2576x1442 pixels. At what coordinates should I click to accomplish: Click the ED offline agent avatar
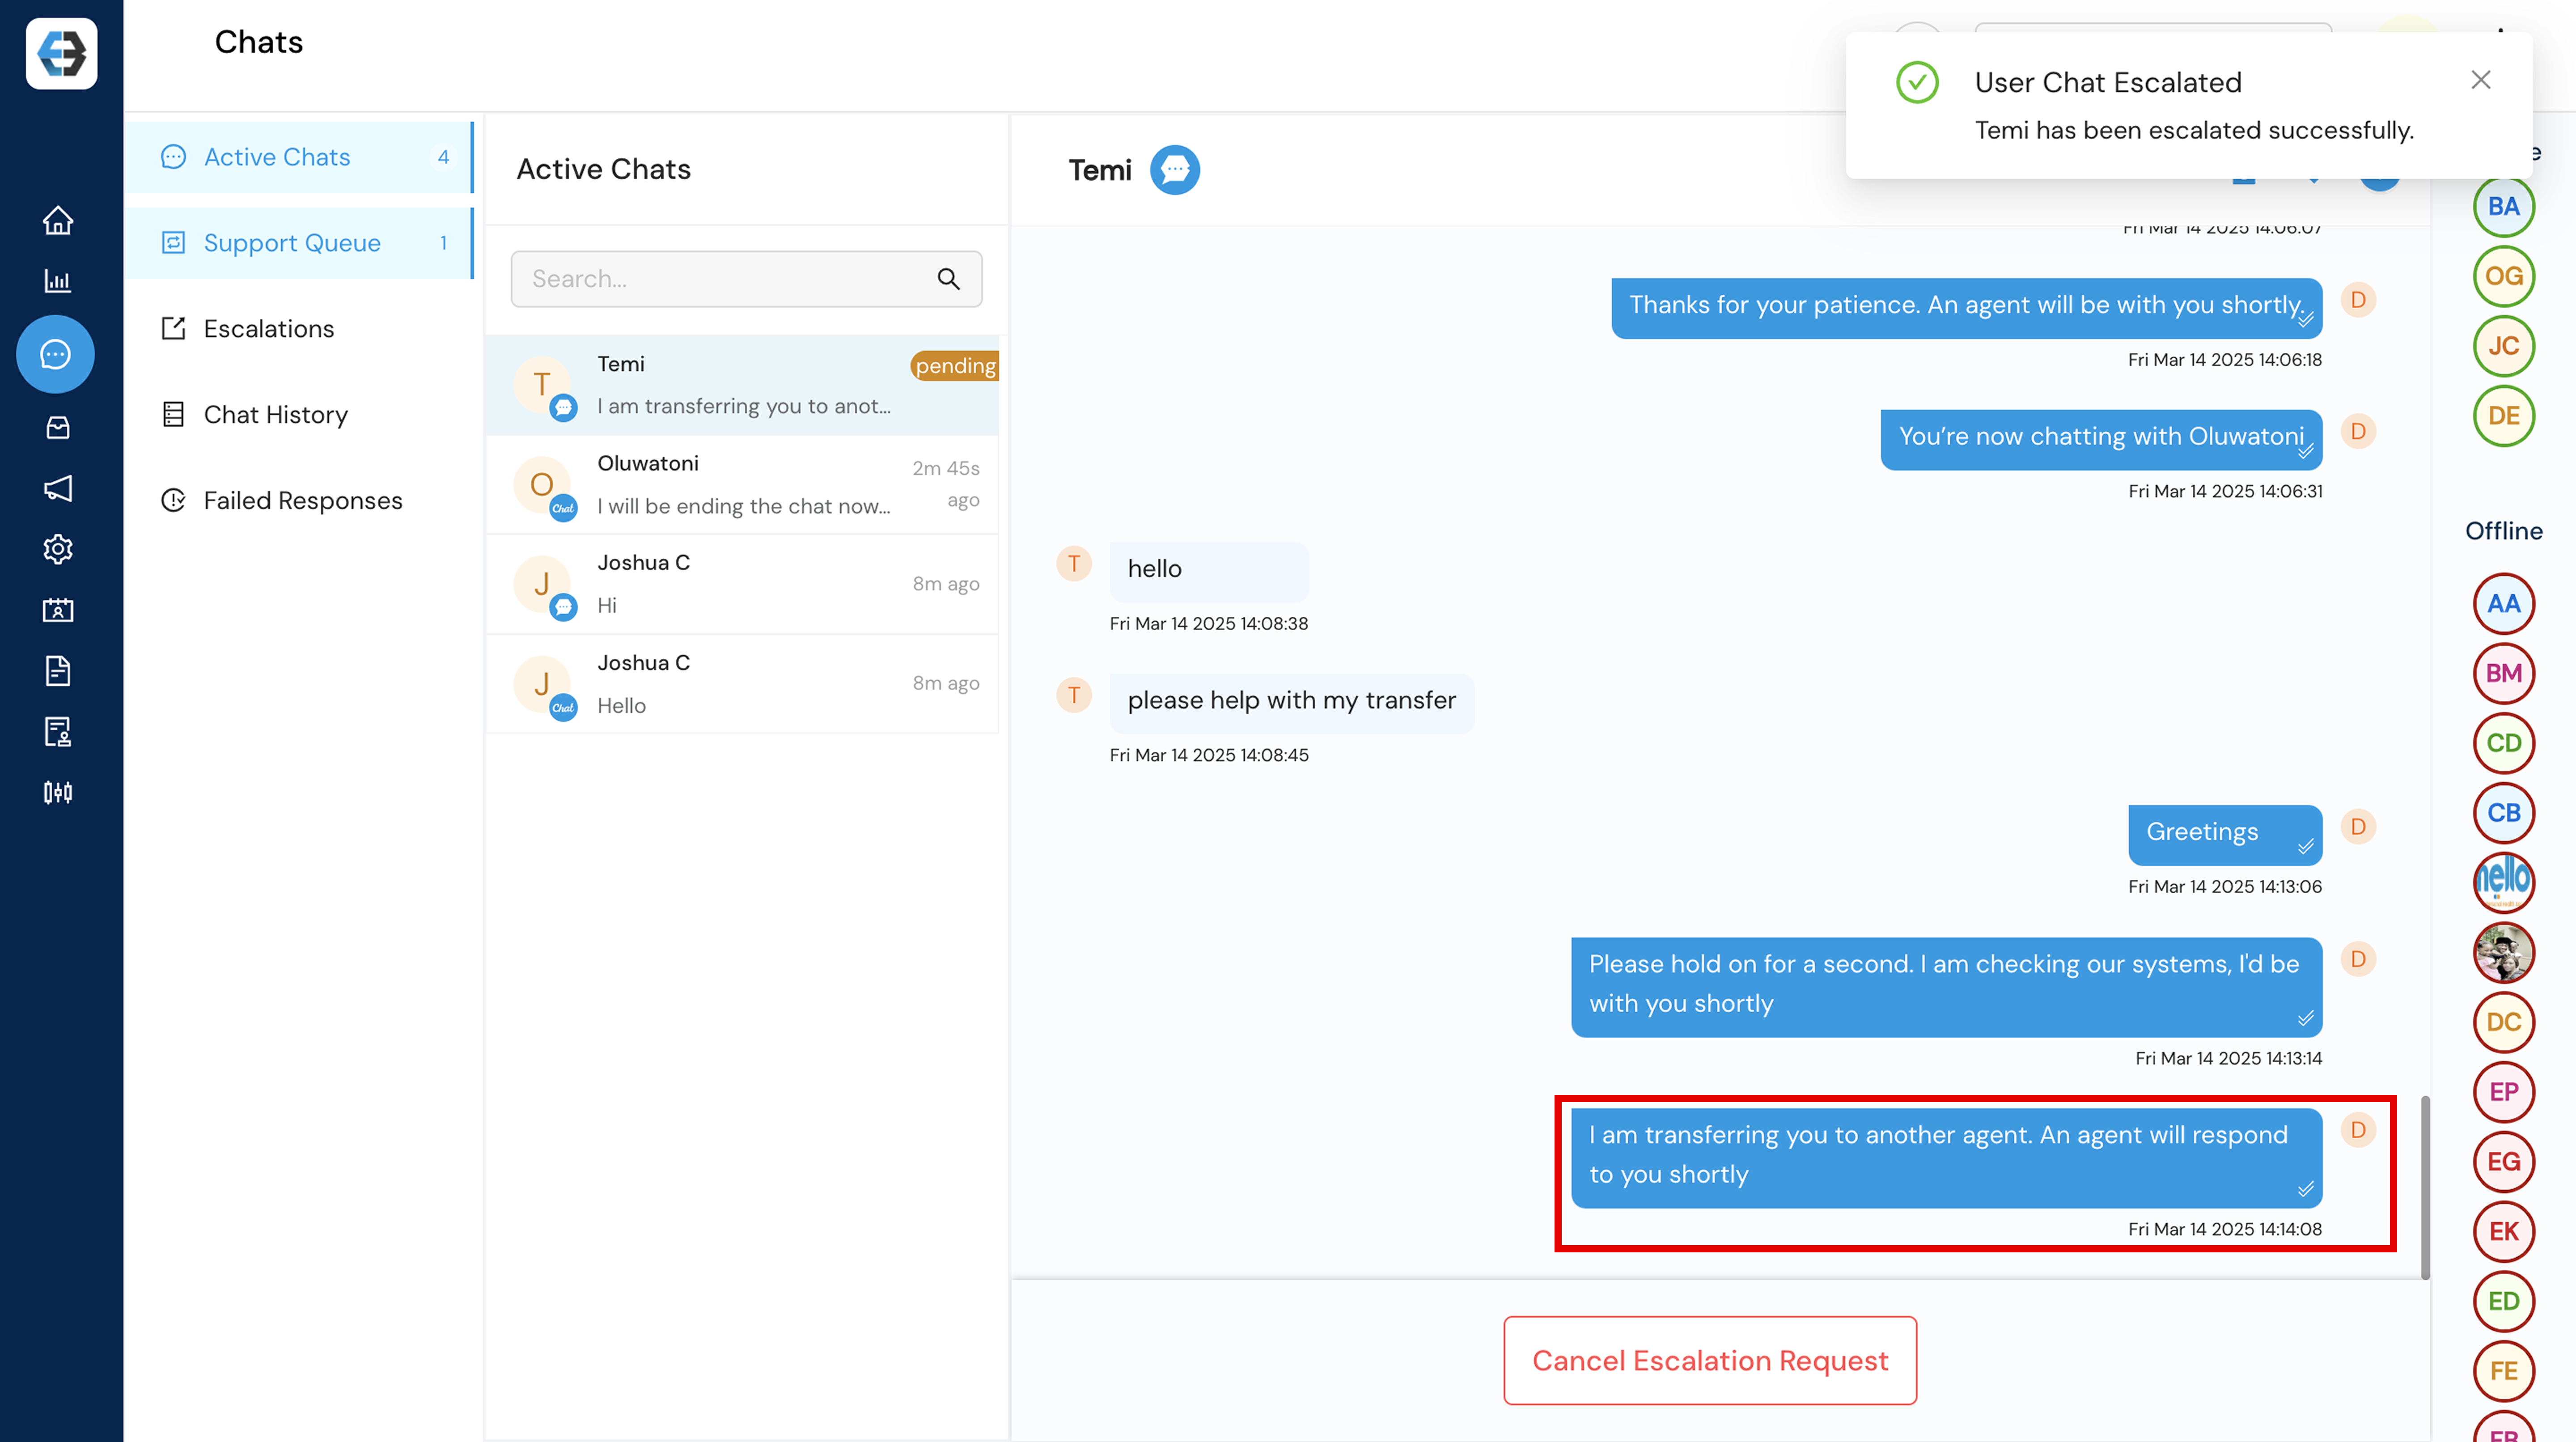click(x=2503, y=1302)
